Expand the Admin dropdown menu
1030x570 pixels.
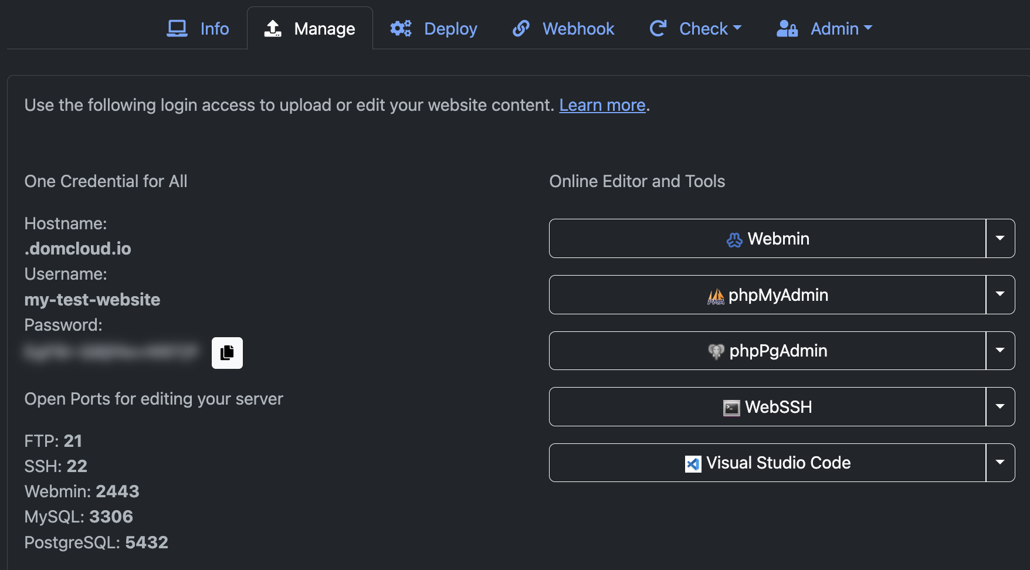(x=824, y=29)
